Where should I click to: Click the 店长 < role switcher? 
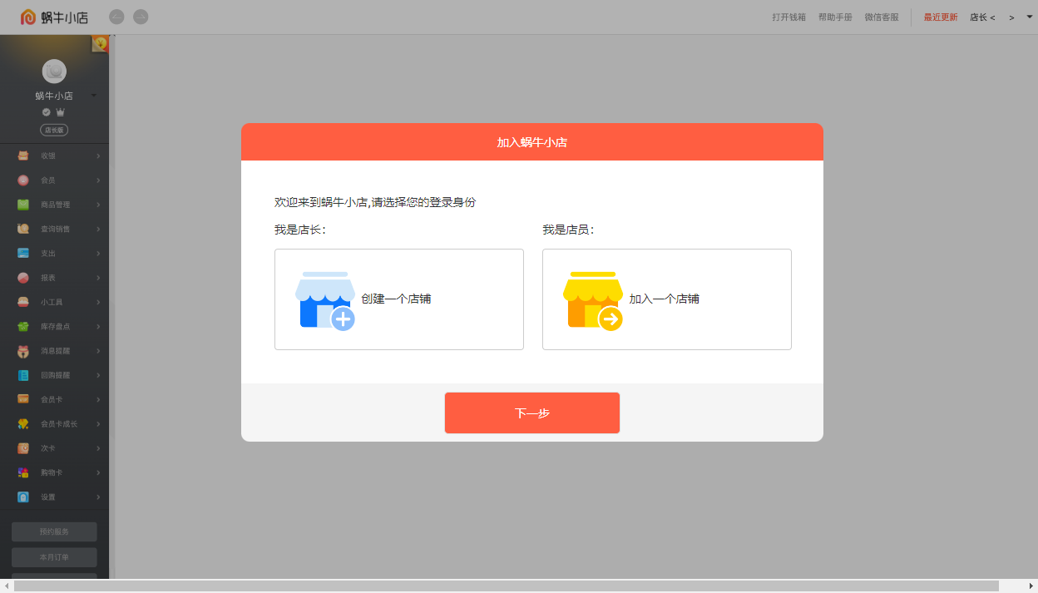(x=982, y=17)
